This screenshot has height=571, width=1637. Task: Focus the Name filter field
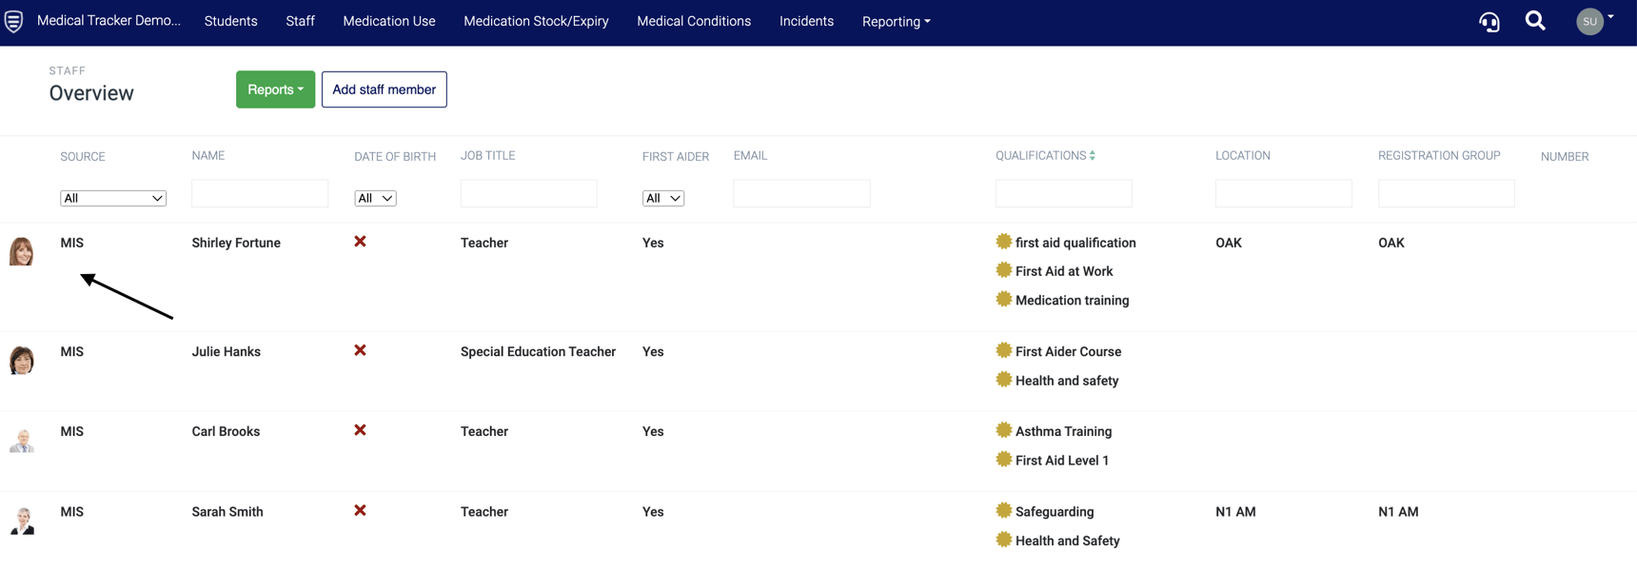point(260,193)
